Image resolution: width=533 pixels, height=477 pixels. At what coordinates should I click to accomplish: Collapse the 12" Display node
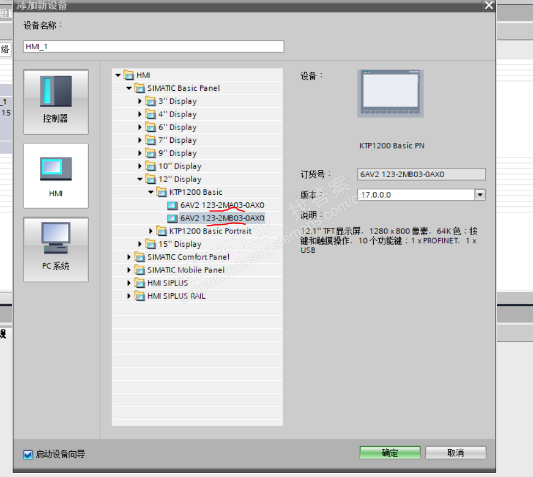pyautogui.click(x=140, y=179)
